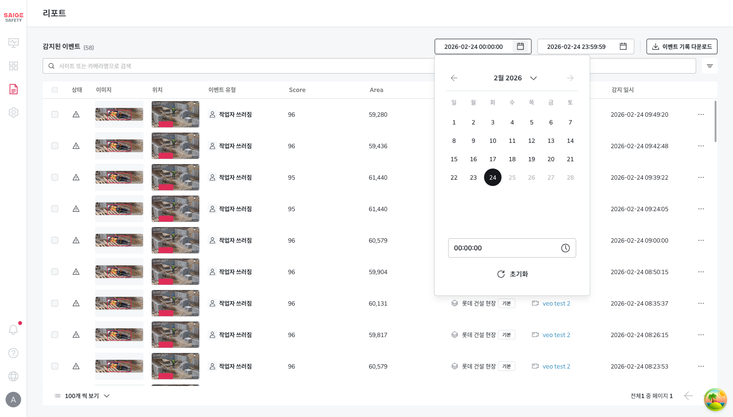Select checkbox for 09:49:20 event row
The height and width of the screenshot is (417, 733).
[x=55, y=114]
